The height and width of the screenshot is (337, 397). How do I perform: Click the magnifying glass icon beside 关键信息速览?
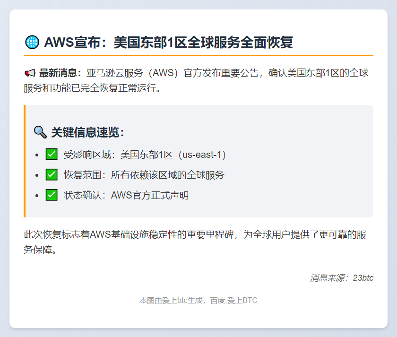tap(40, 132)
